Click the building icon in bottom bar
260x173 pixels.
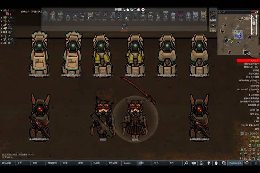(x=201, y=163)
